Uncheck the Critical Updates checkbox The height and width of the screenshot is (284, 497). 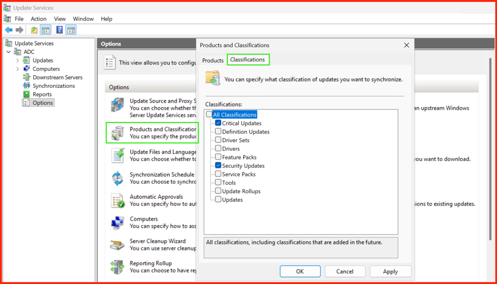[x=218, y=123]
